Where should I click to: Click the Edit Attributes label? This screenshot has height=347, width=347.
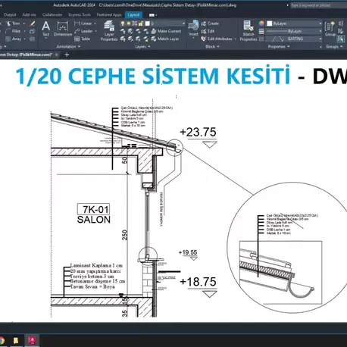click(220, 39)
